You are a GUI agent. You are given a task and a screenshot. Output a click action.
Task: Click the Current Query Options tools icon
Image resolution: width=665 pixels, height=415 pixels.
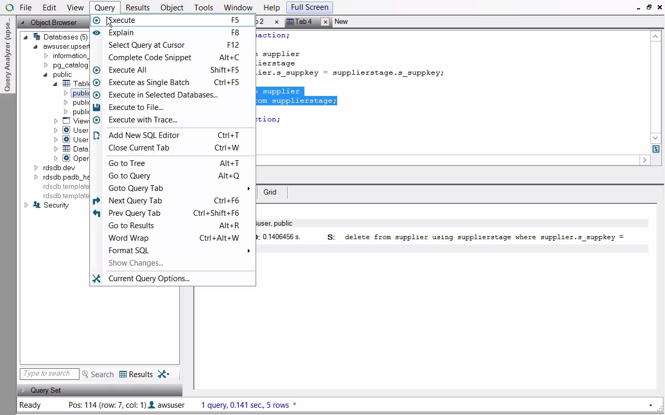[97, 279]
